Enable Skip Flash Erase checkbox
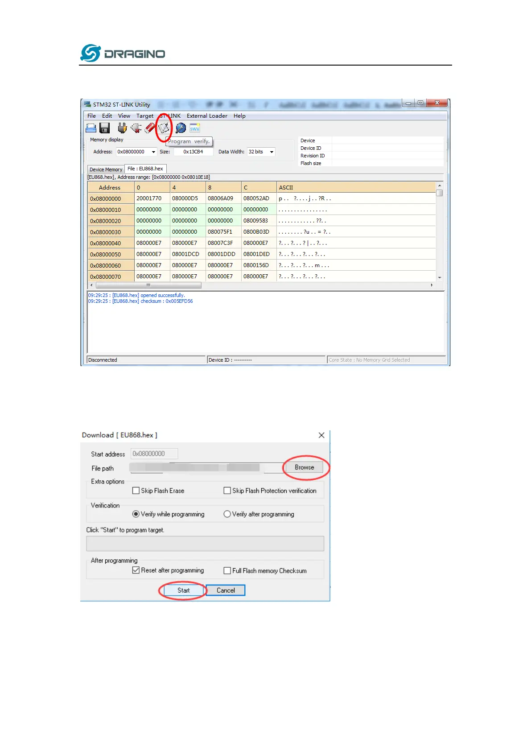 (x=136, y=491)
